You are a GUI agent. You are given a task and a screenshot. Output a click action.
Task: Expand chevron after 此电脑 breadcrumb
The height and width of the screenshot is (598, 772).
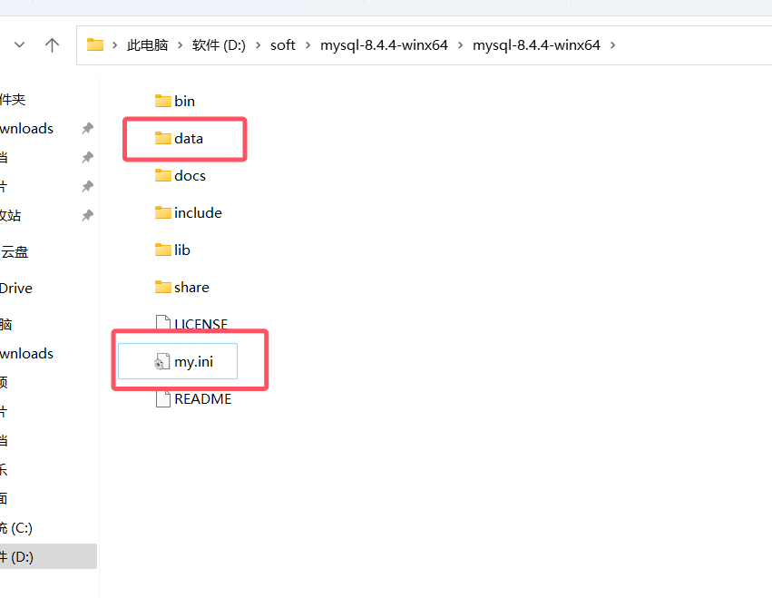[x=181, y=45]
